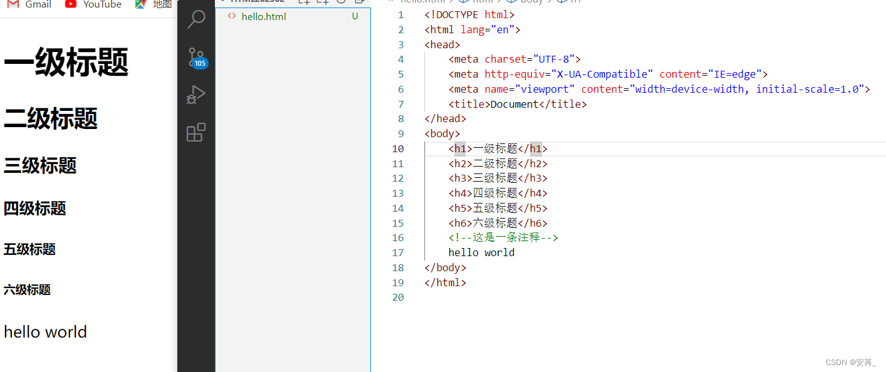Click hello world on code line 17

pos(481,252)
